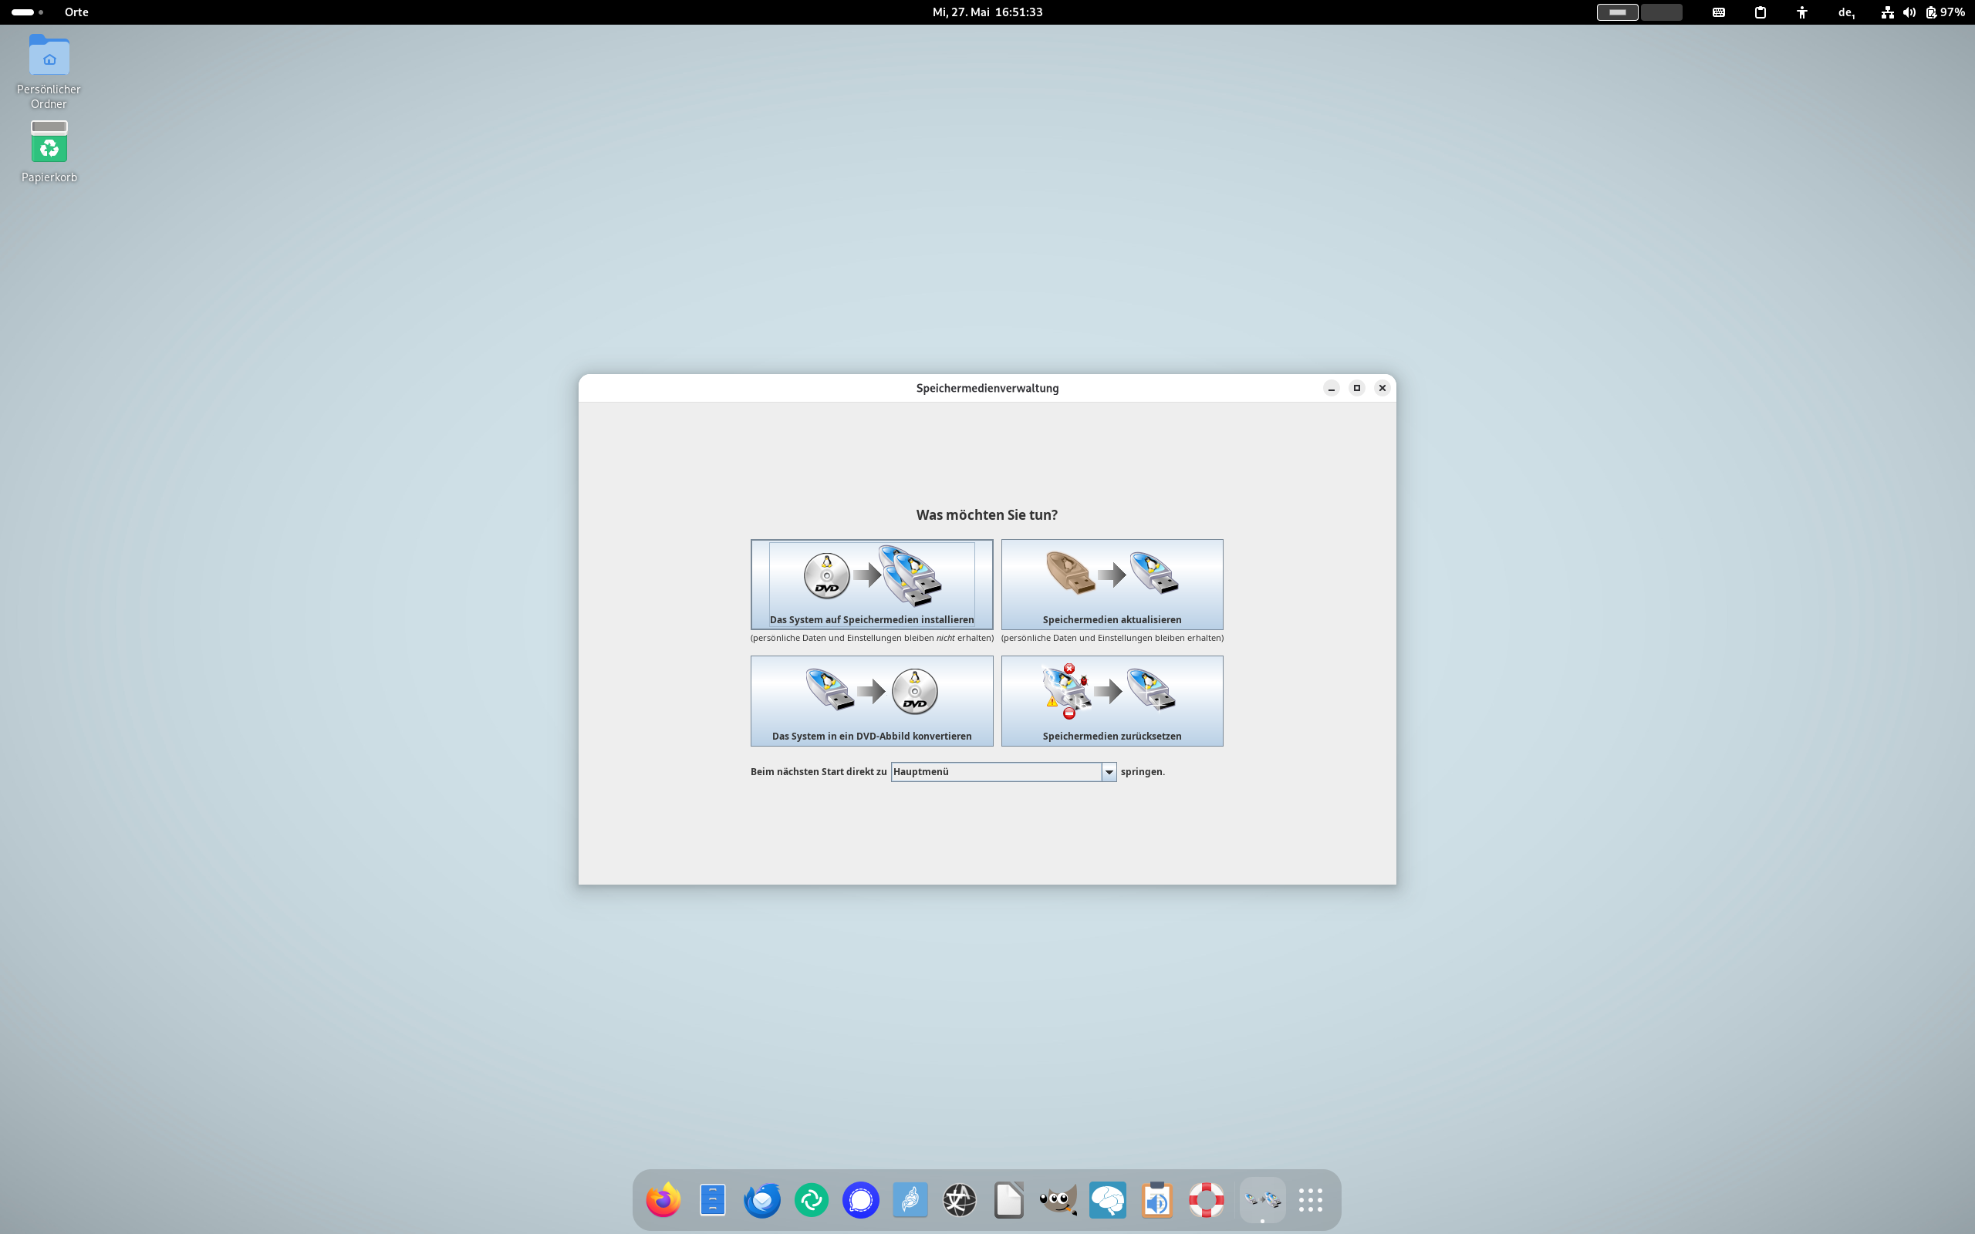Switch to the first workspace thumbnail
The image size is (1975, 1234).
(1617, 12)
